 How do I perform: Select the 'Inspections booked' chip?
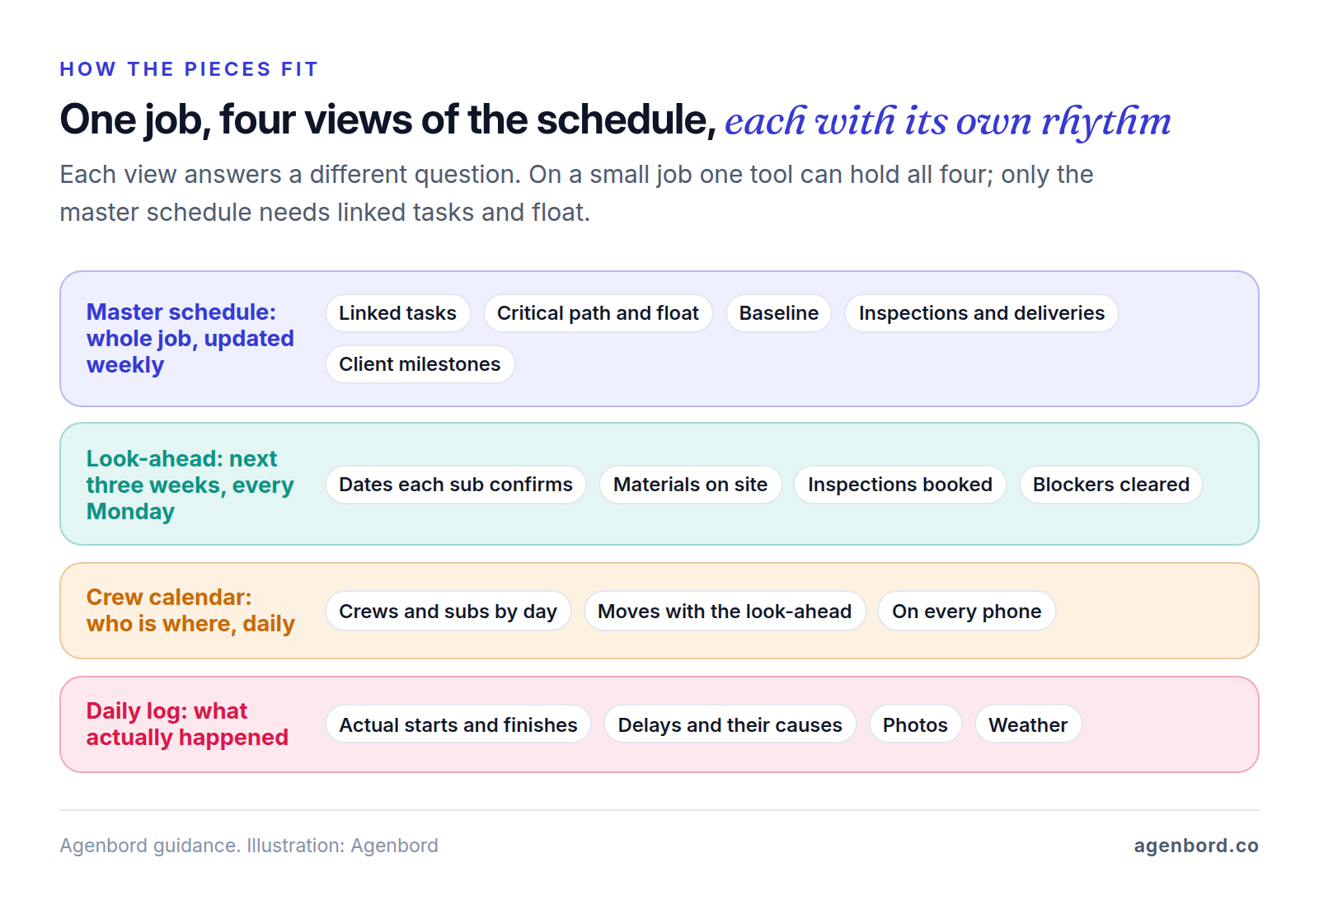click(899, 485)
